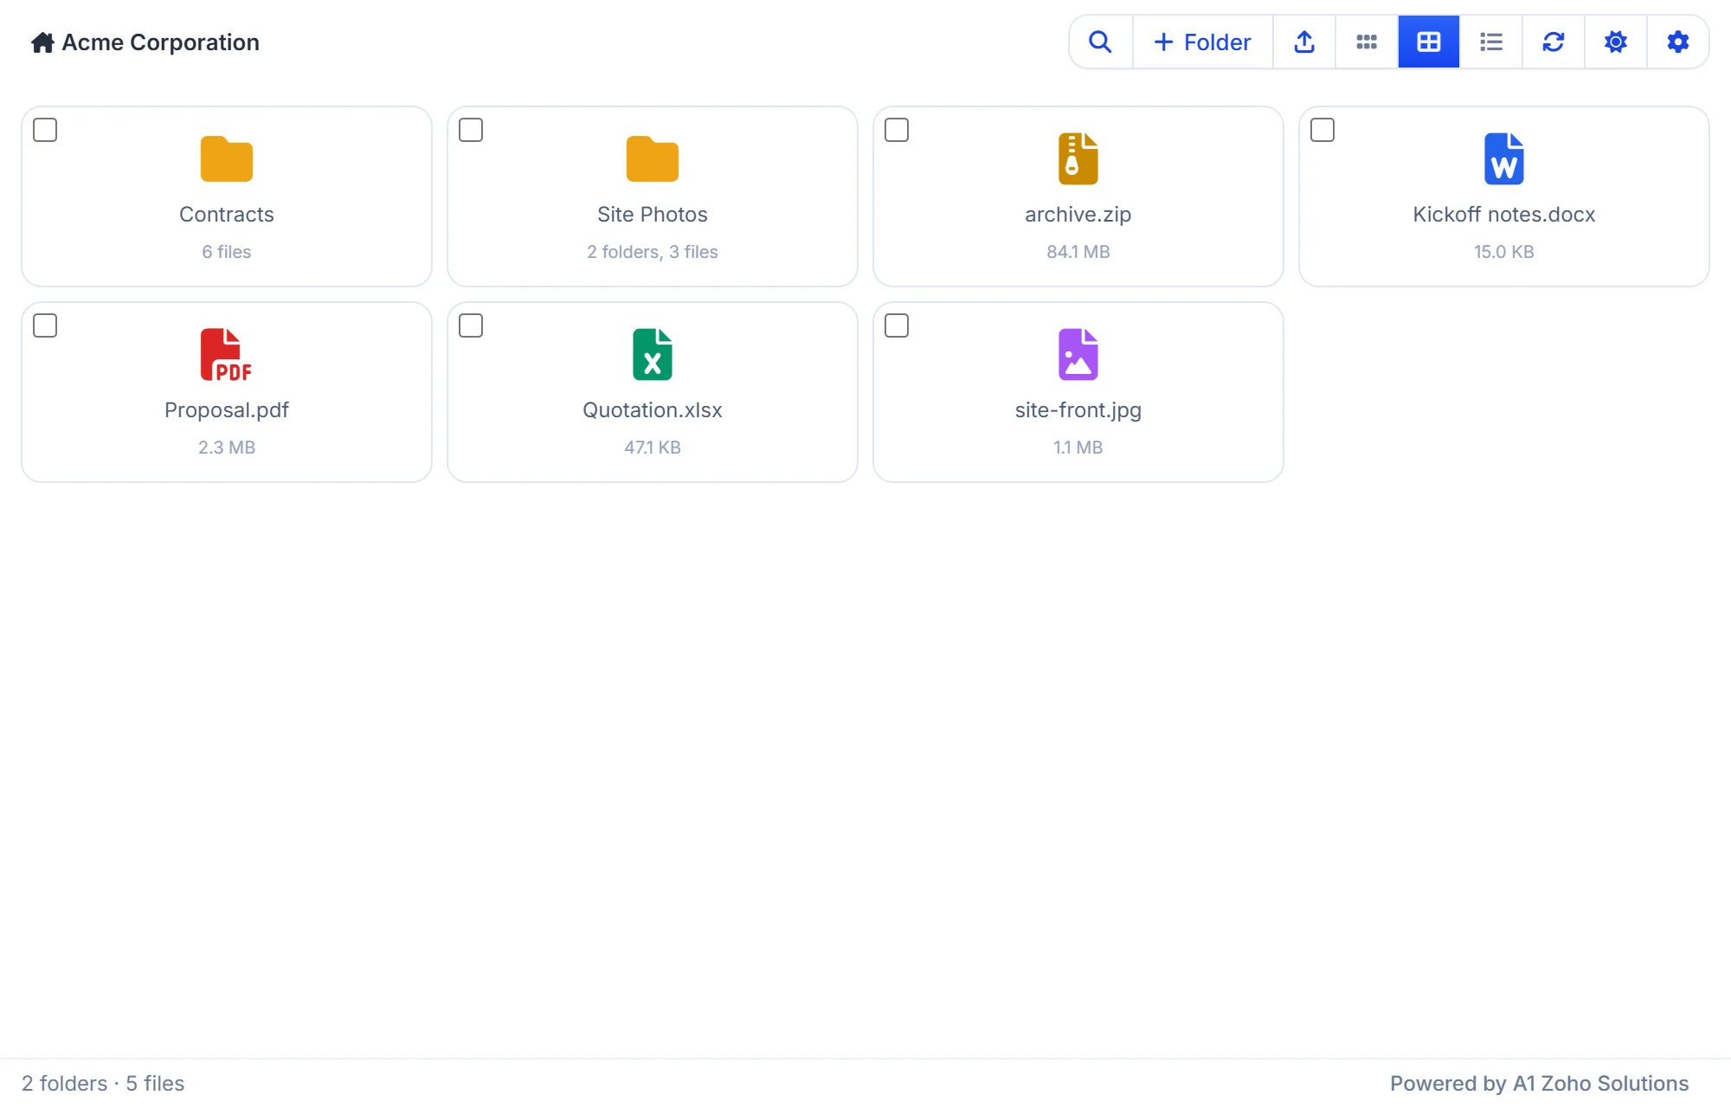This screenshot has width=1731, height=1108.
Task: Create a new folder with + Folder
Action: (1203, 42)
